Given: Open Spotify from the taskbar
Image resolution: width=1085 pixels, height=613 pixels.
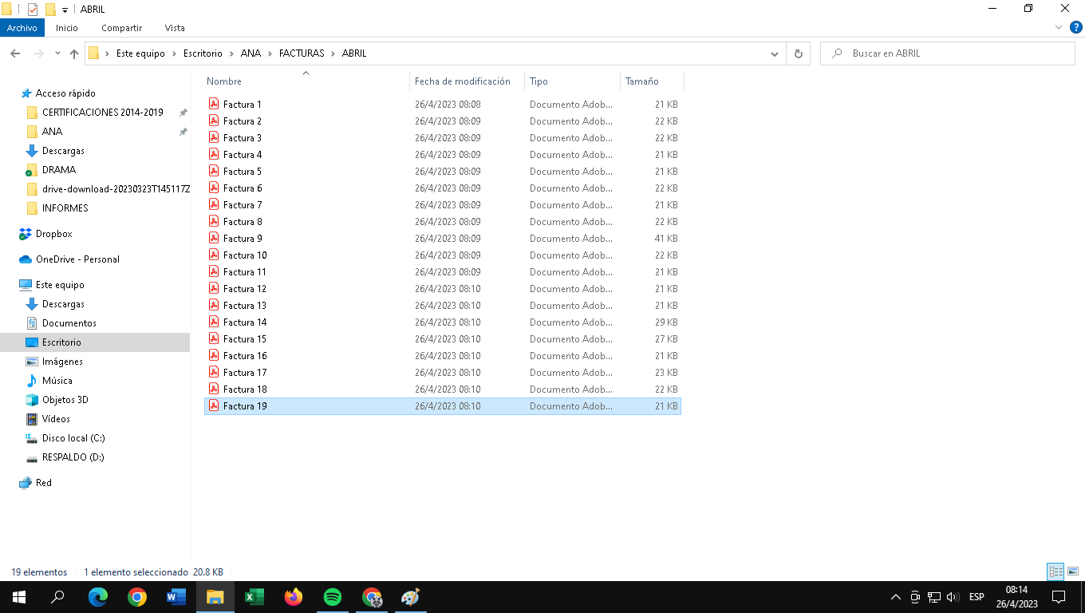Looking at the screenshot, I should (333, 597).
